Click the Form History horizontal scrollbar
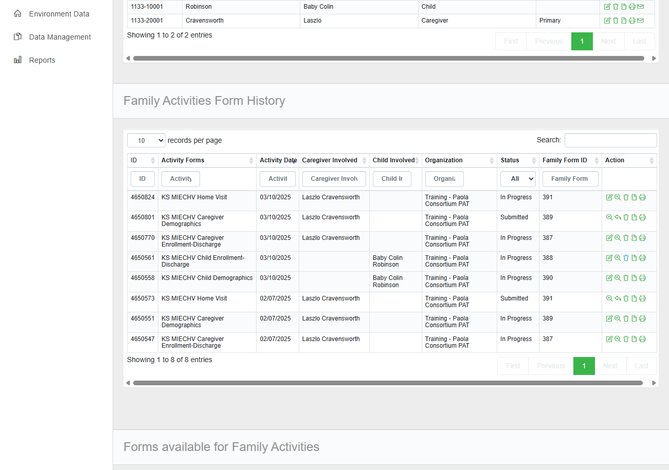669x470 pixels. pyautogui.click(x=388, y=383)
